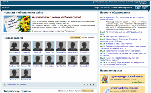
Task: Jump to last page of users list
Action: 94,84
